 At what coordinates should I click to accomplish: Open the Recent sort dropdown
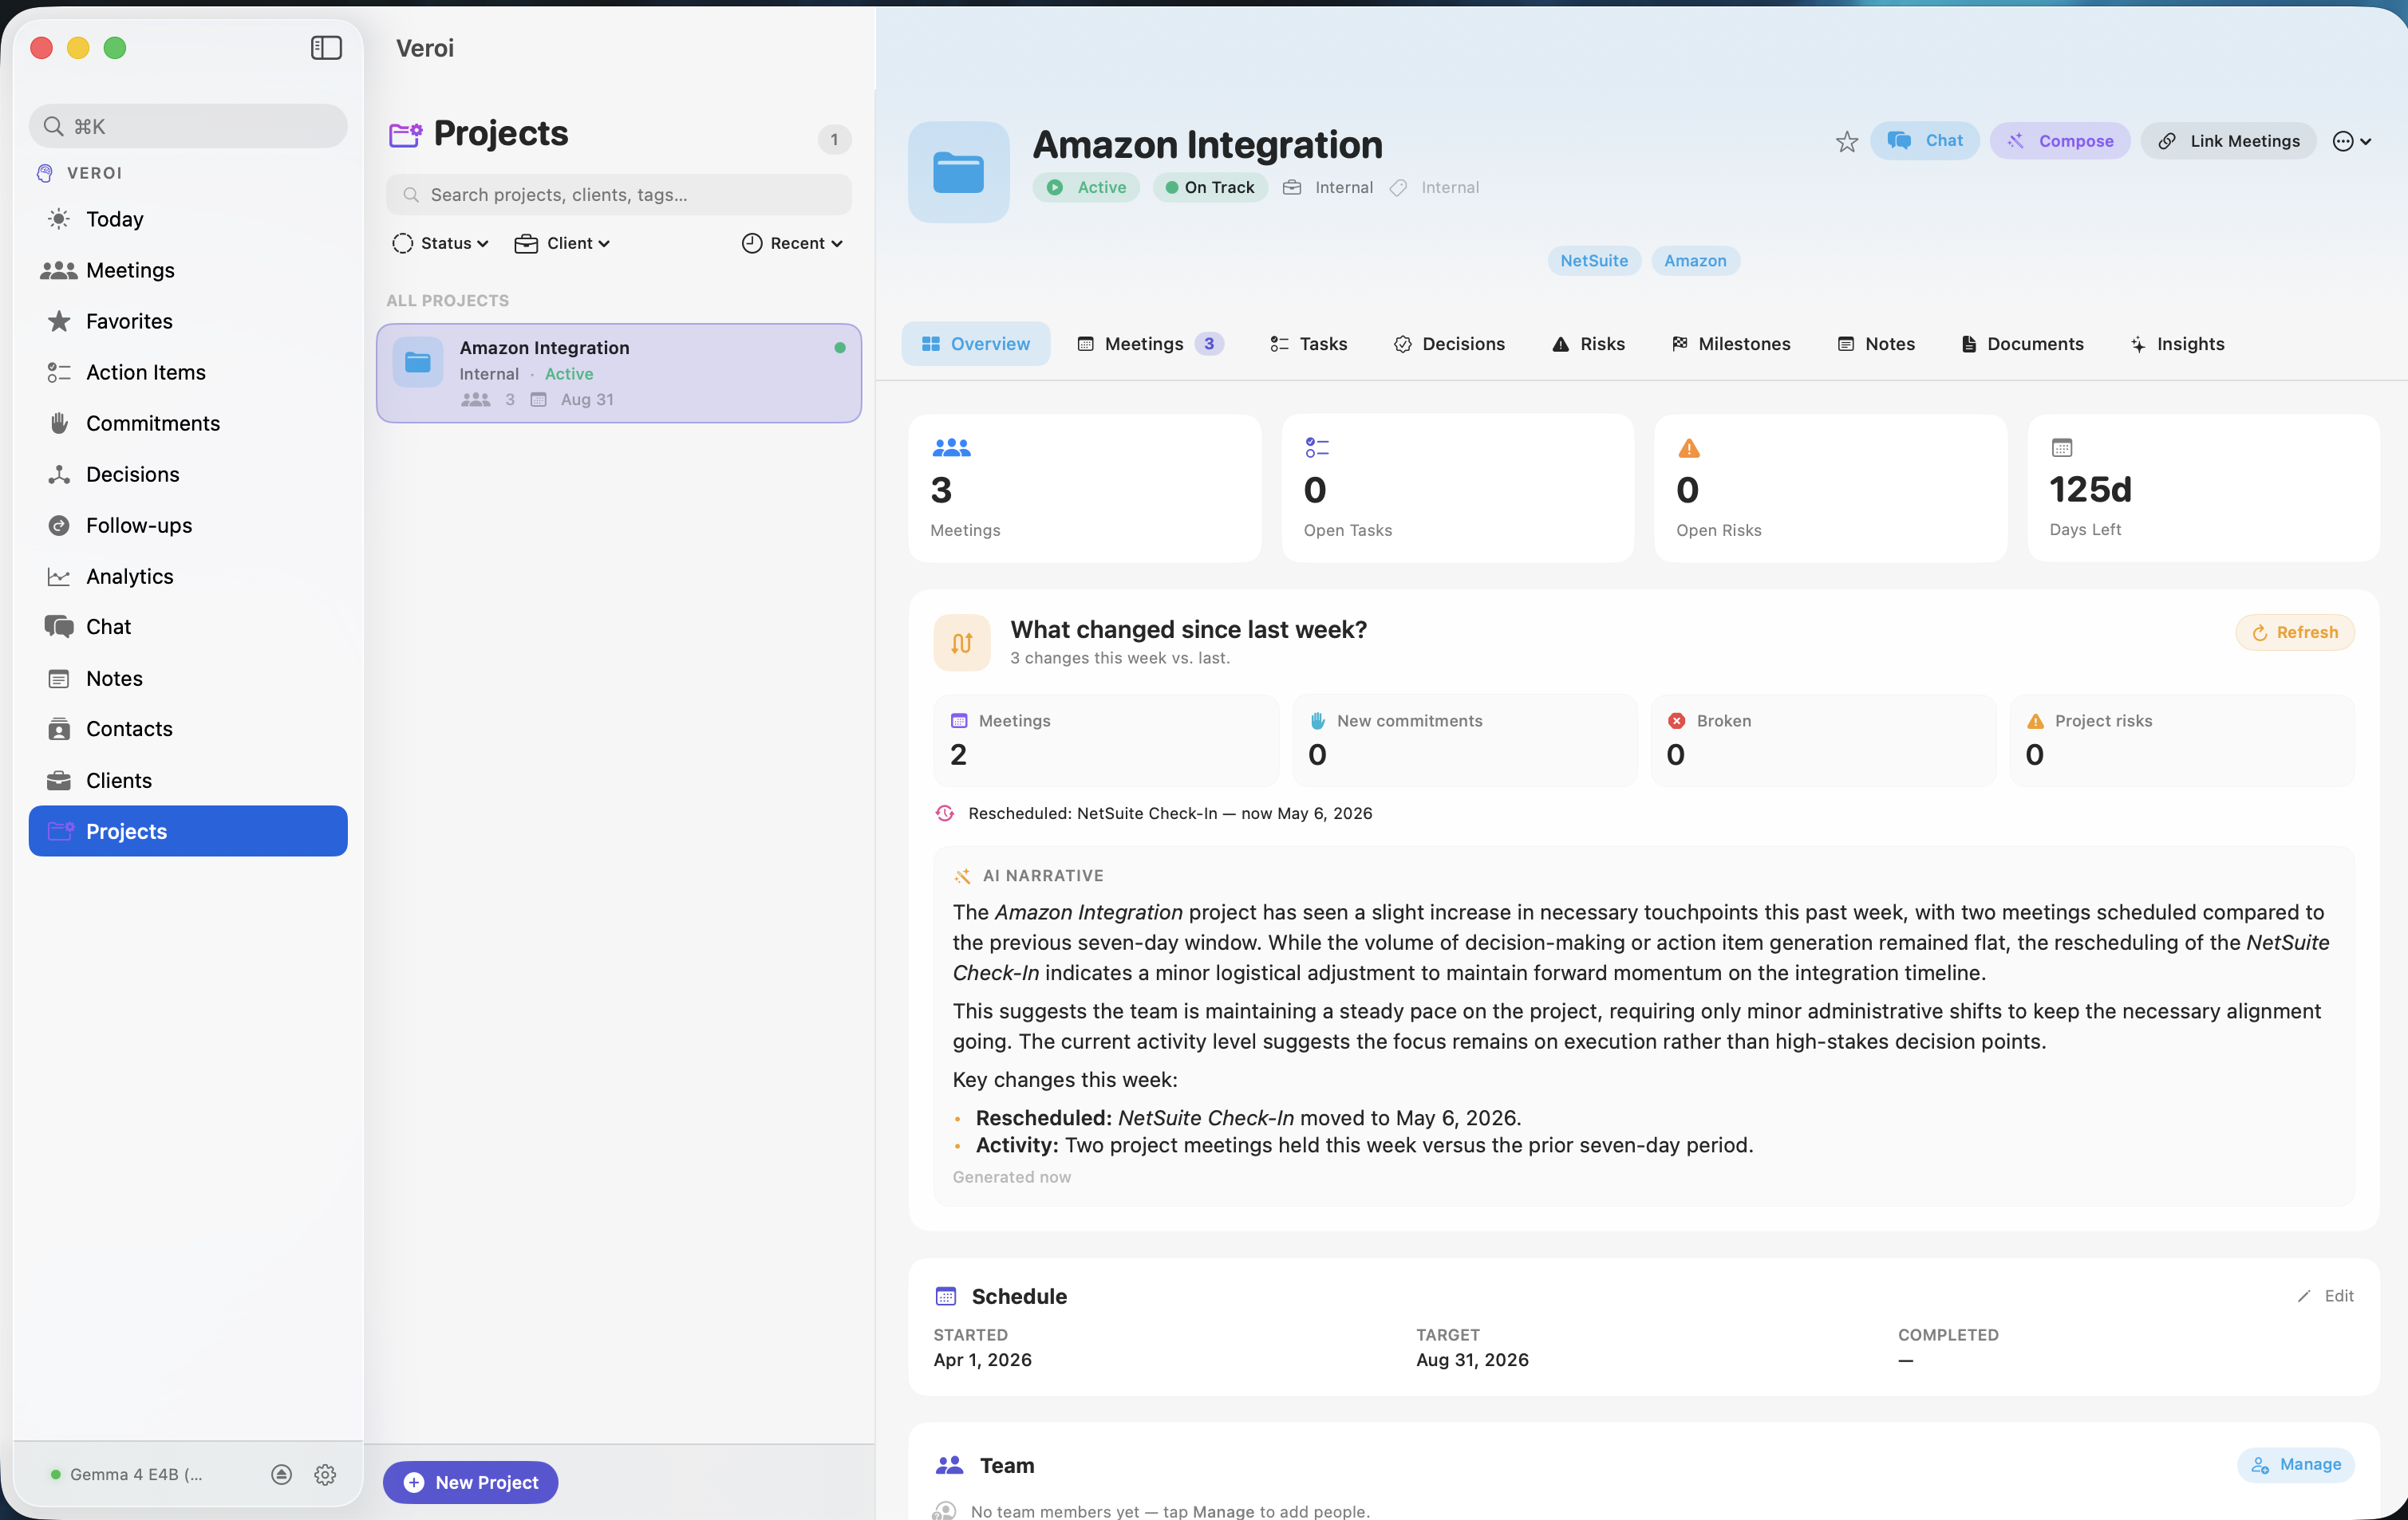click(x=792, y=243)
